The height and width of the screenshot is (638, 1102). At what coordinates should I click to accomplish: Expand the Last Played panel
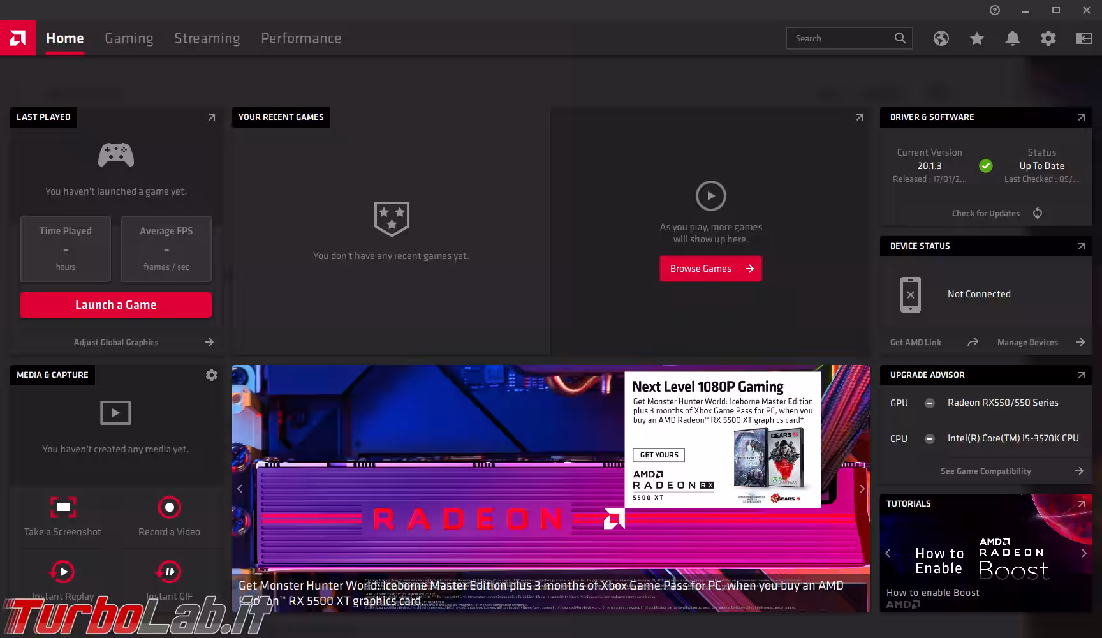[x=212, y=117]
